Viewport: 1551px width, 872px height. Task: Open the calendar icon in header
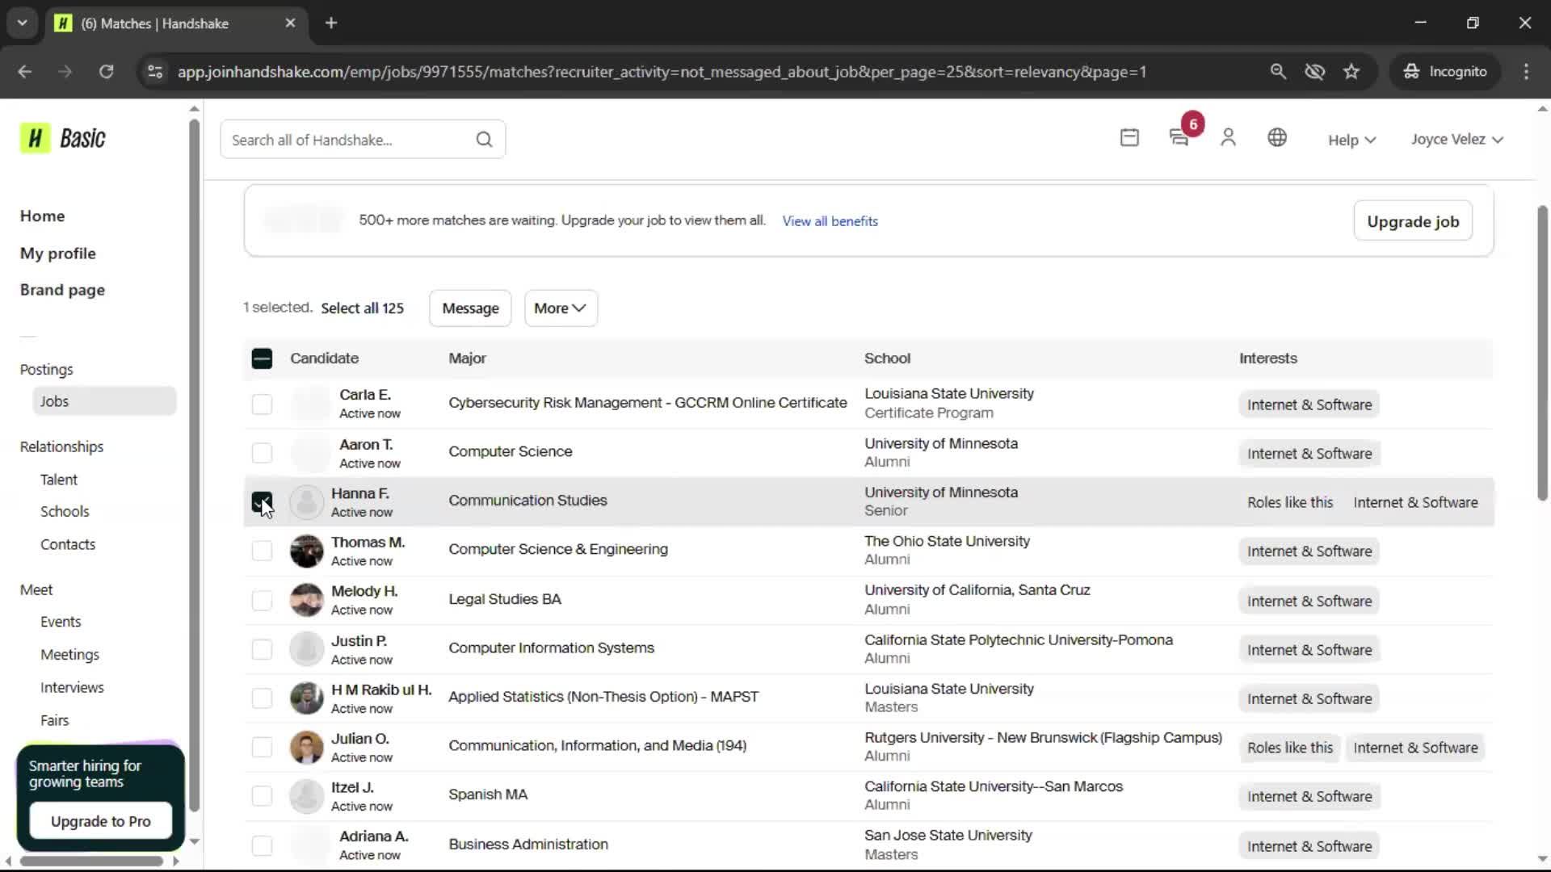coord(1129,138)
